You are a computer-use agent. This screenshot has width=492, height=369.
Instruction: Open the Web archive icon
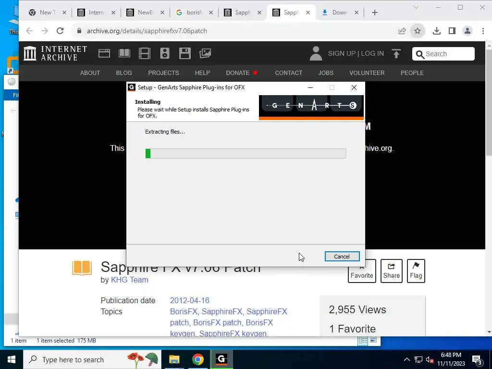[x=104, y=53]
